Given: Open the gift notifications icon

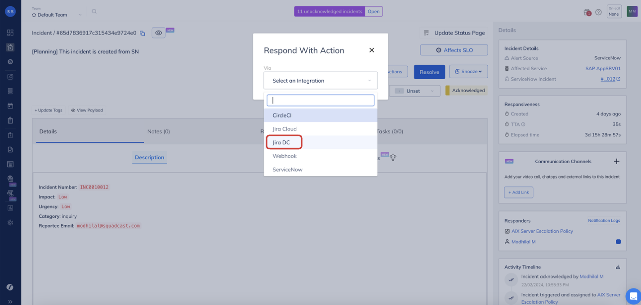Looking at the screenshot, I should [587, 12].
